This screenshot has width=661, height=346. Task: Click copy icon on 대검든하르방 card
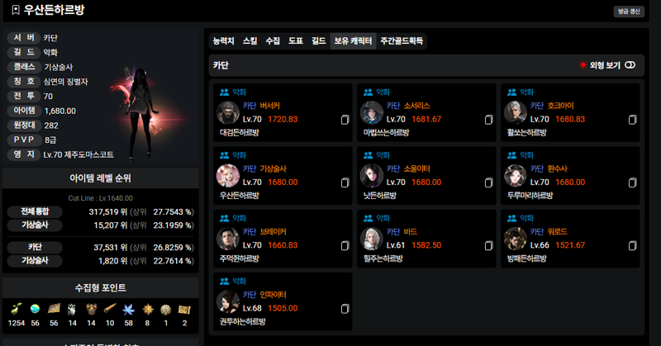pyautogui.click(x=345, y=120)
